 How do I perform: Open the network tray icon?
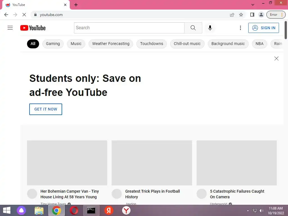click(x=255, y=211)
